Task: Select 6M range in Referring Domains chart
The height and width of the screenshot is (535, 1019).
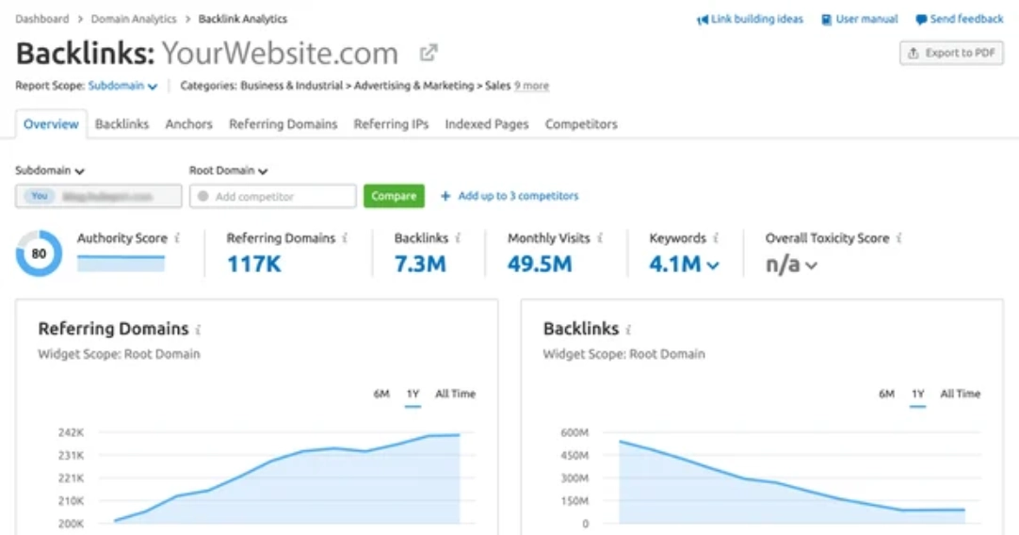Action: point(381,394)
